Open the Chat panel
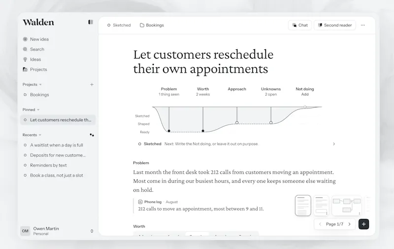The height and width of the screenshot is (249, 394). [300, 25]
